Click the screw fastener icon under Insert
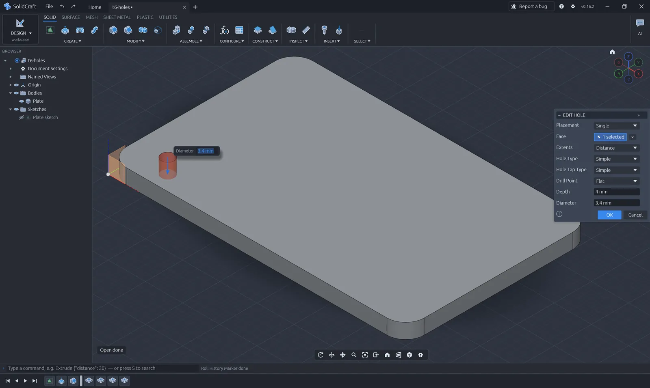Screen dimensions: 650x388 (324, 30)
